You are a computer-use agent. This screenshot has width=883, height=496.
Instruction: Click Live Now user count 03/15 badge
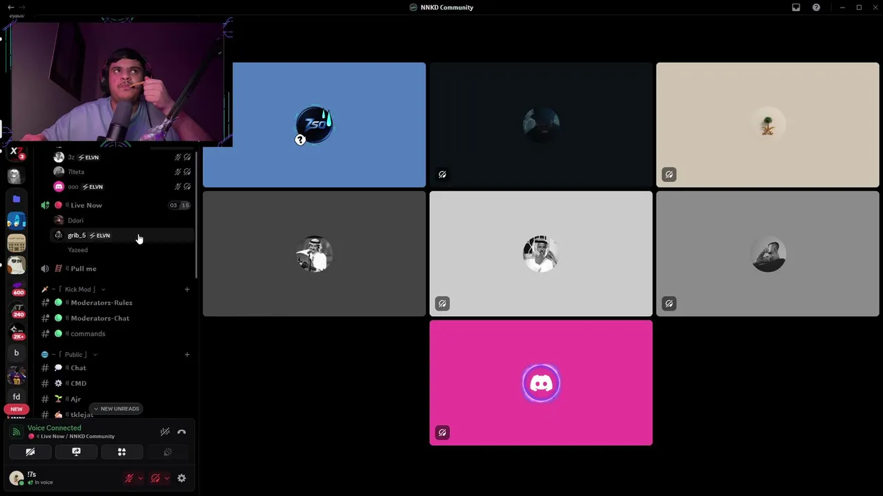(179, 205)
